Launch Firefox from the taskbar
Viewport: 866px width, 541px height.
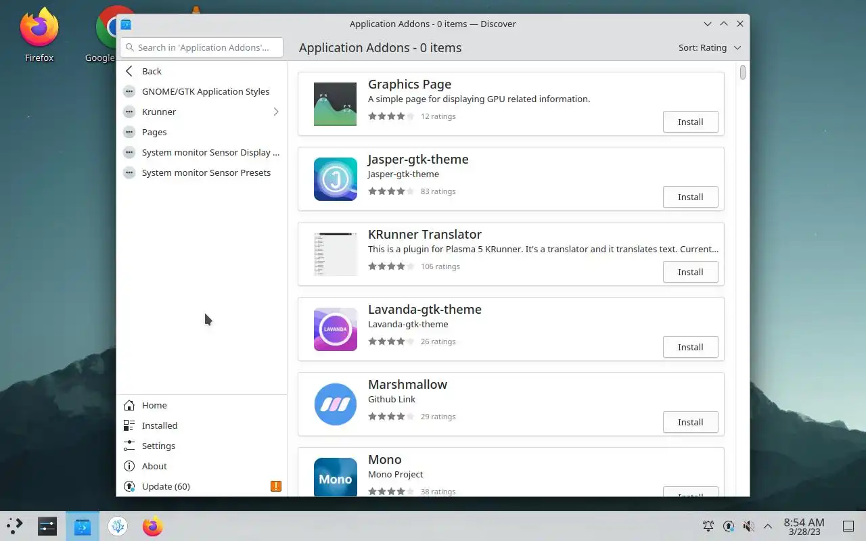point(153,526)
